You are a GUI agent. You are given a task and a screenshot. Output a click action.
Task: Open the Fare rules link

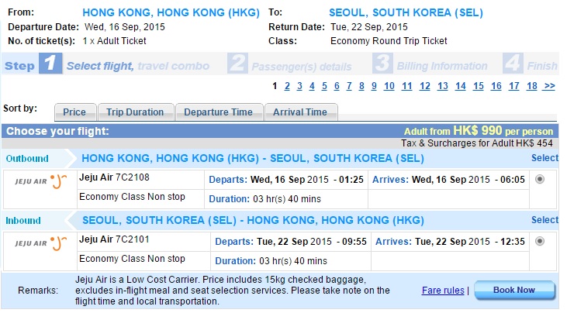click(x=443, y=291)
